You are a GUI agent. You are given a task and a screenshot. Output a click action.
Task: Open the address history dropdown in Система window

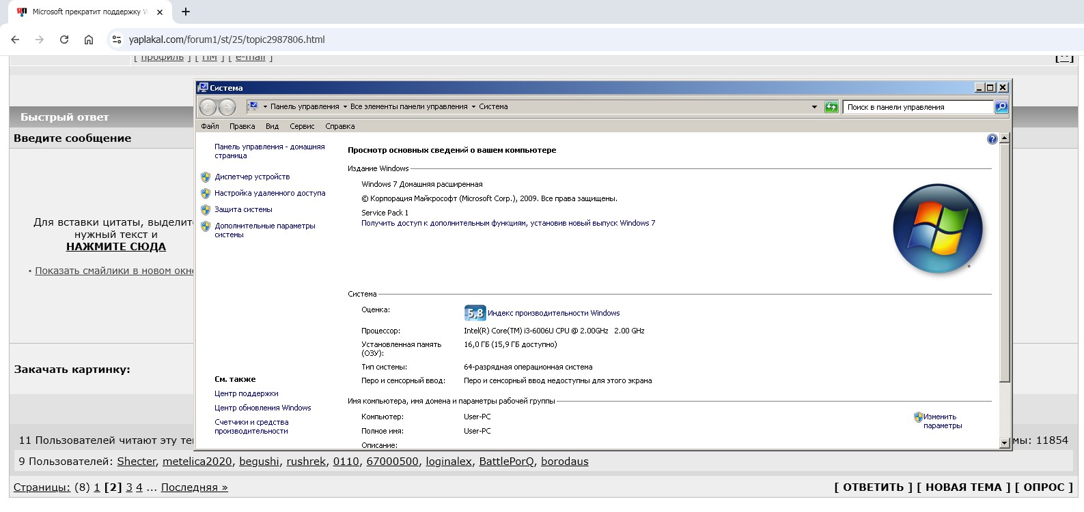pos(814,107)
